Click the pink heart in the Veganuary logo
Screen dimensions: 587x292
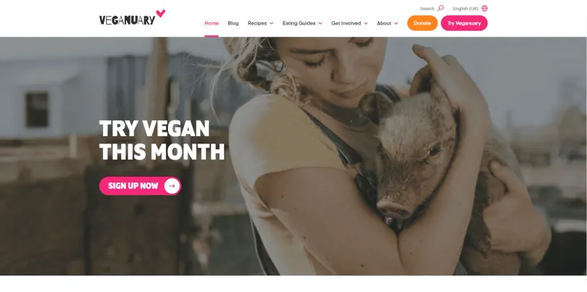tap(161, 14)
